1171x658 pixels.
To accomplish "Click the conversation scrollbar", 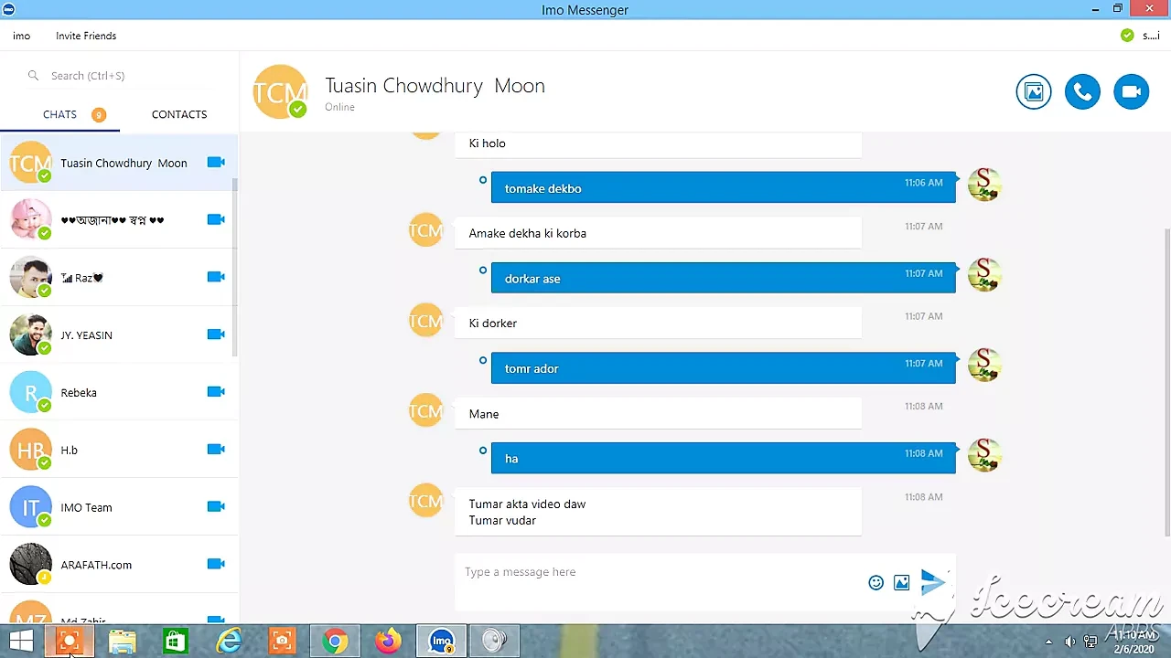I will [1167, 382].
